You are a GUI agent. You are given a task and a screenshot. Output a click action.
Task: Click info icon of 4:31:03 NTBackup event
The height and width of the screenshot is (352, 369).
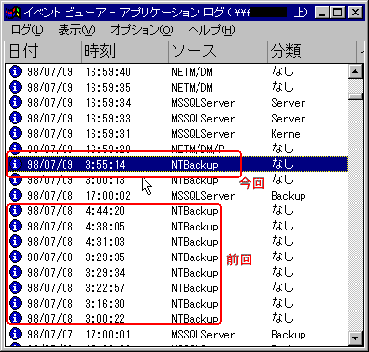(15, 241)
